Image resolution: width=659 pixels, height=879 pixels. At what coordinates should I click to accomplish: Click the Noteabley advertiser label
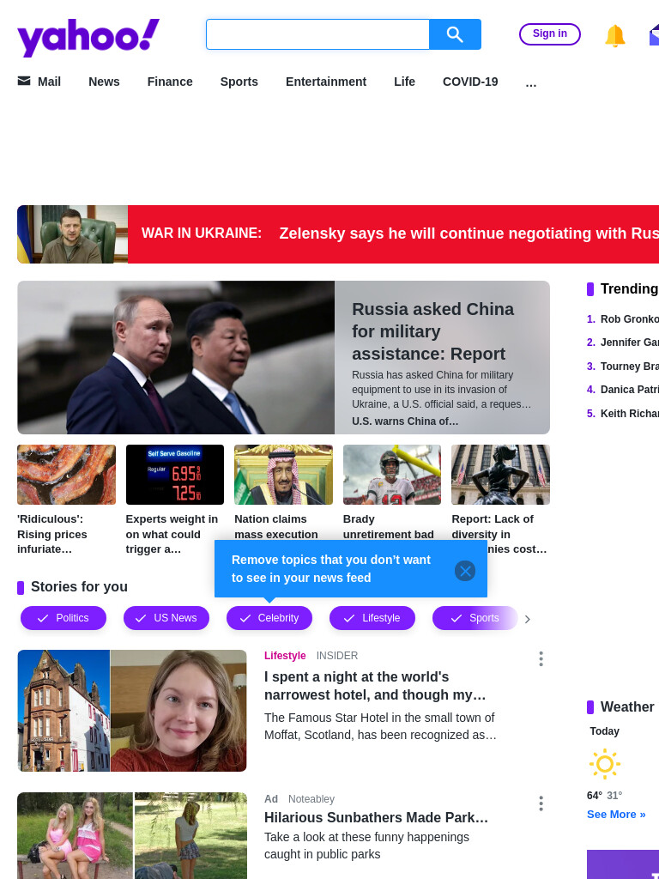click(311, 799)
